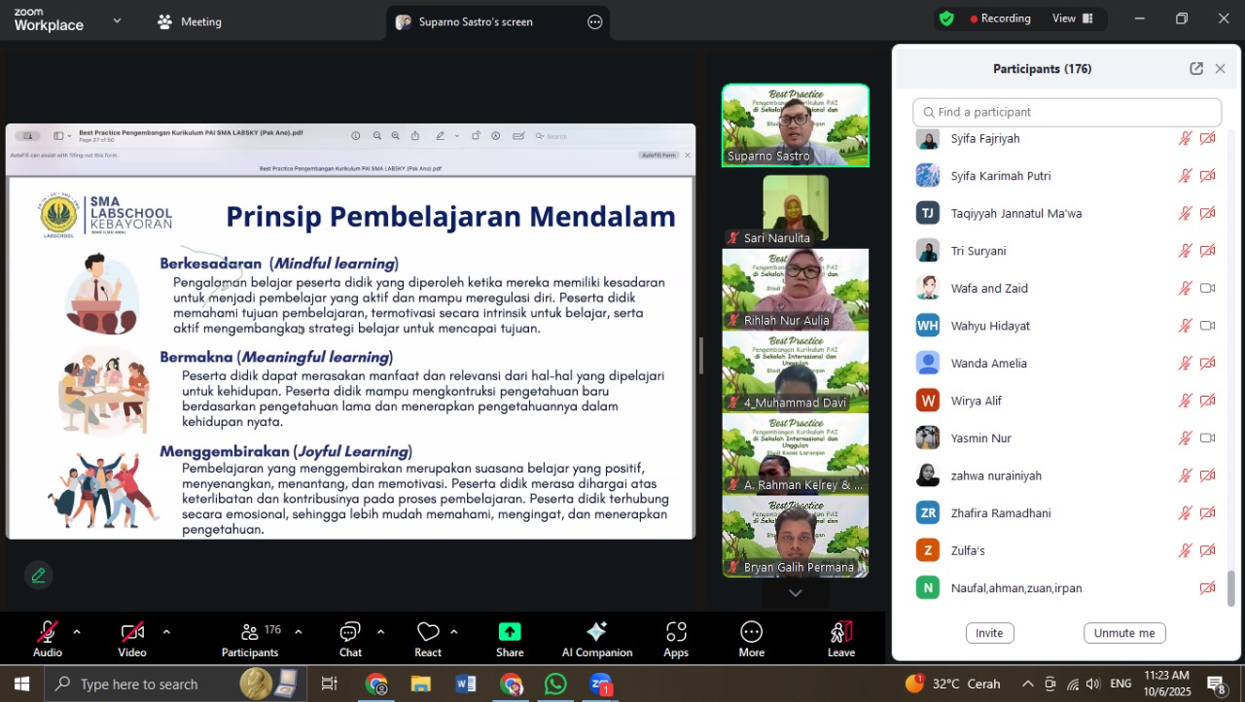The height and width of the screenshot is (702, 1245).
Task: Open the View menu
Action: point(1072,18)
